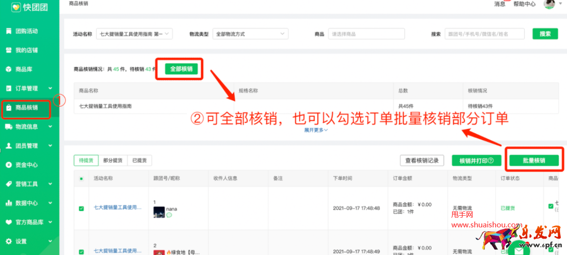Click the 跟团号 search input field

[x=484, y=34]
